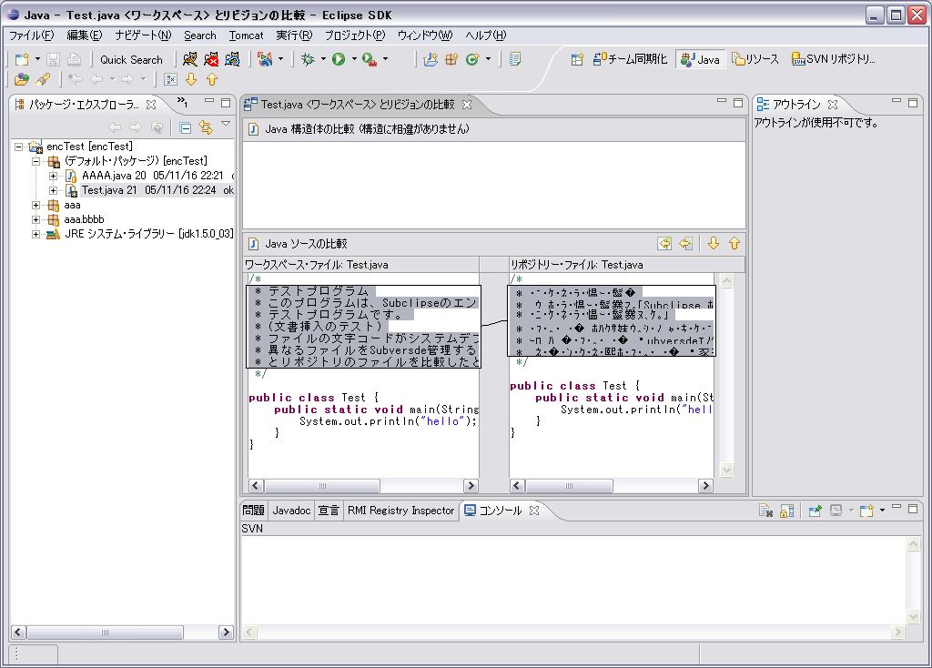Start Tomcat with the cat icon
Viewport: 932px width, 668px height.
pos(189,59)
